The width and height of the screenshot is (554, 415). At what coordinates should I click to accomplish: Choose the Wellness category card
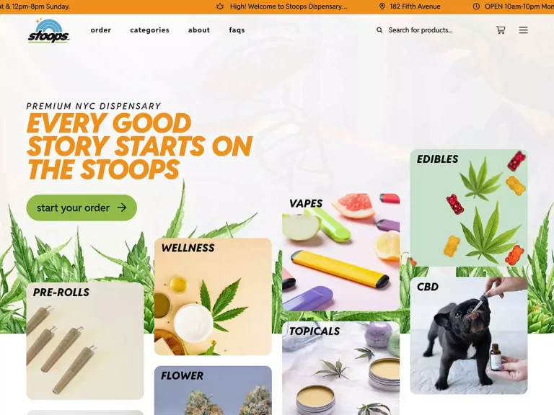pyautogui.click(x=213, y=296)
